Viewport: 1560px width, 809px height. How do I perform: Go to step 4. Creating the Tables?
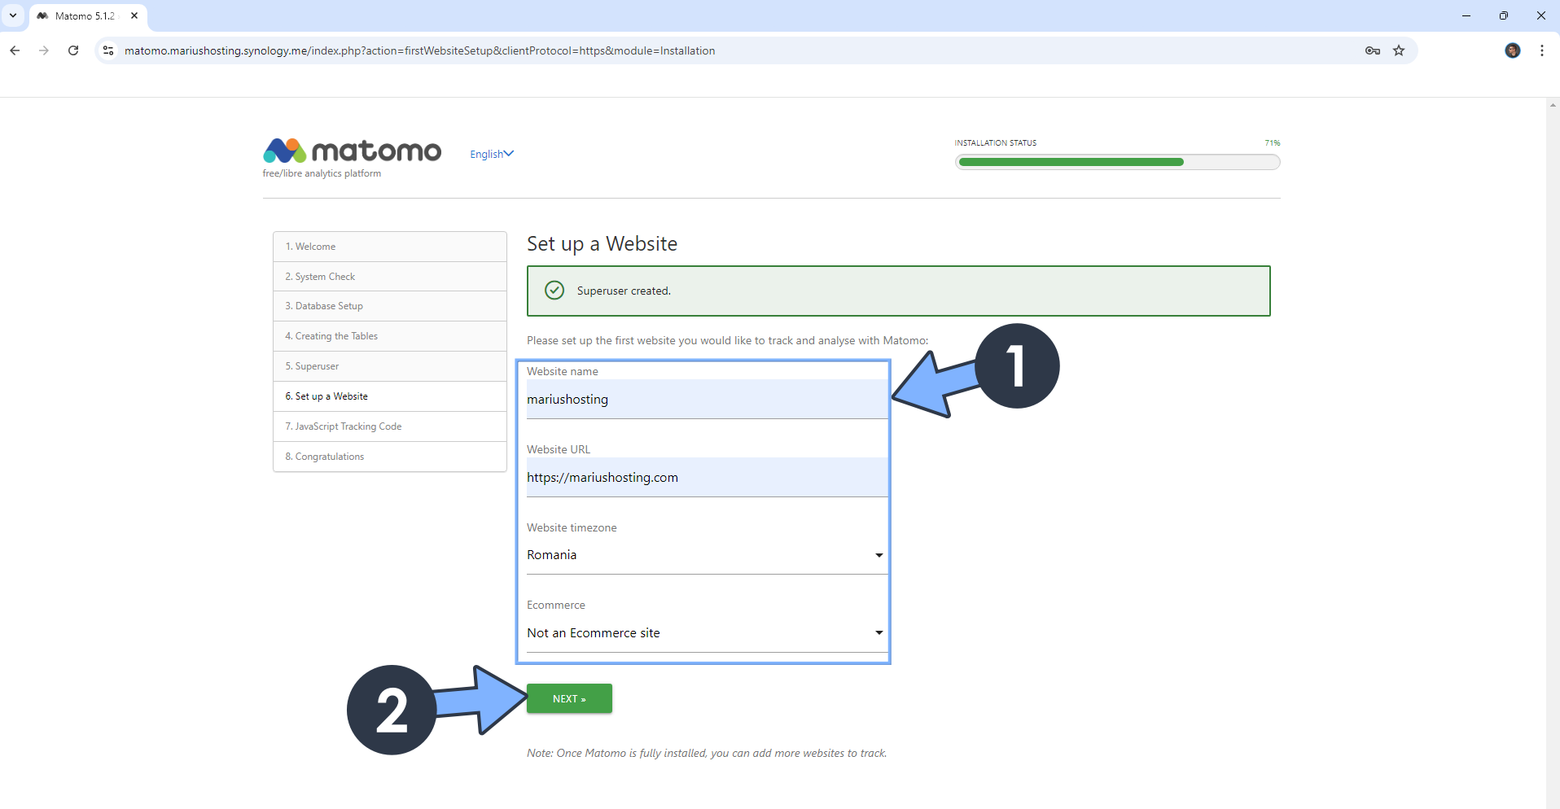[390, 336]
